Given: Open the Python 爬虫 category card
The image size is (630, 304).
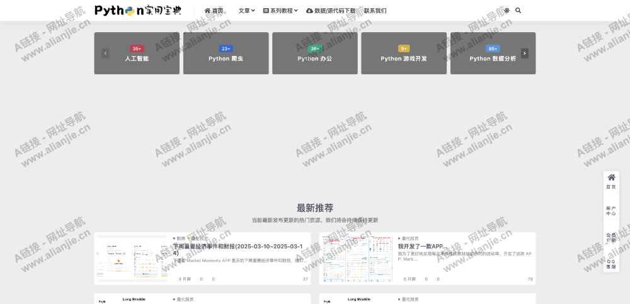Looking at the screenshot, I should (226, 53).
